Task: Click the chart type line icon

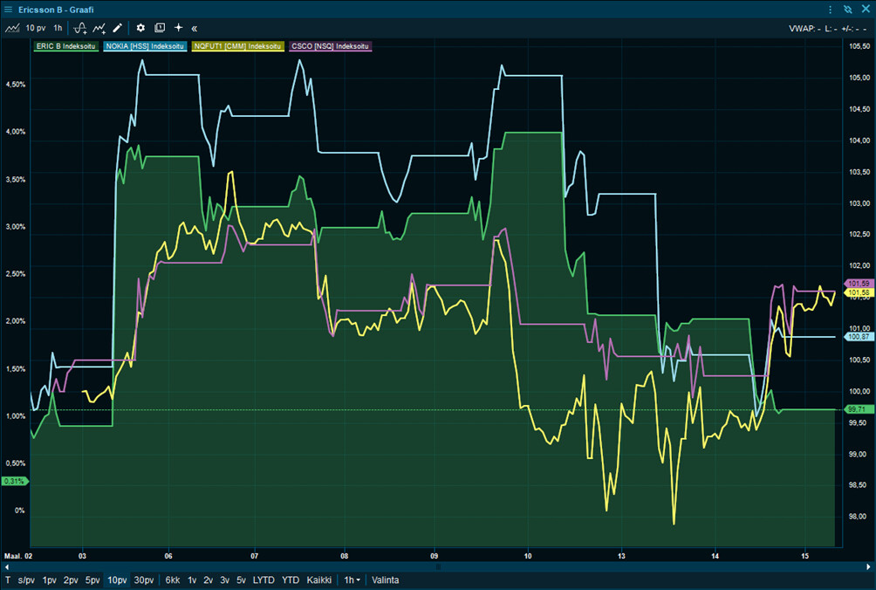Action: (12, 28)
